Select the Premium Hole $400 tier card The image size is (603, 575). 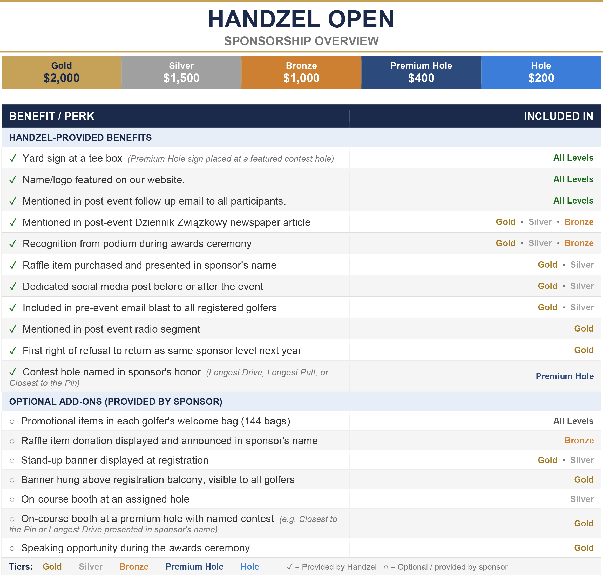tap(421, 72)
